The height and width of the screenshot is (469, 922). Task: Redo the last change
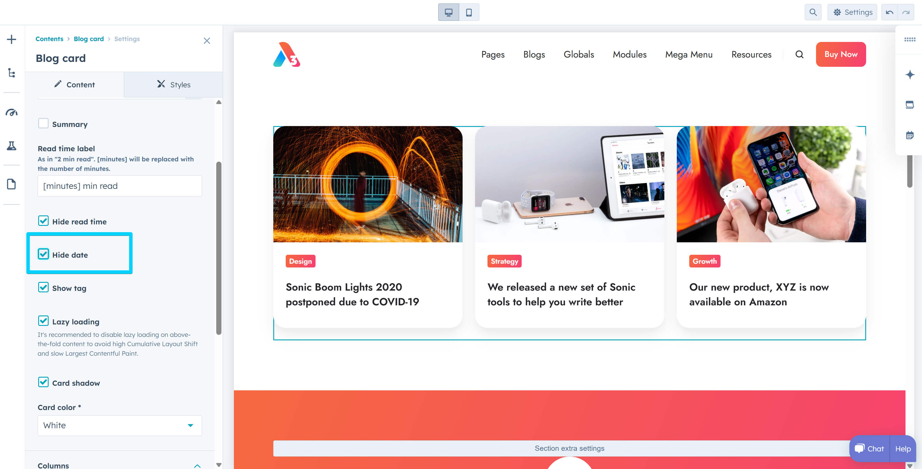[906, 12]
